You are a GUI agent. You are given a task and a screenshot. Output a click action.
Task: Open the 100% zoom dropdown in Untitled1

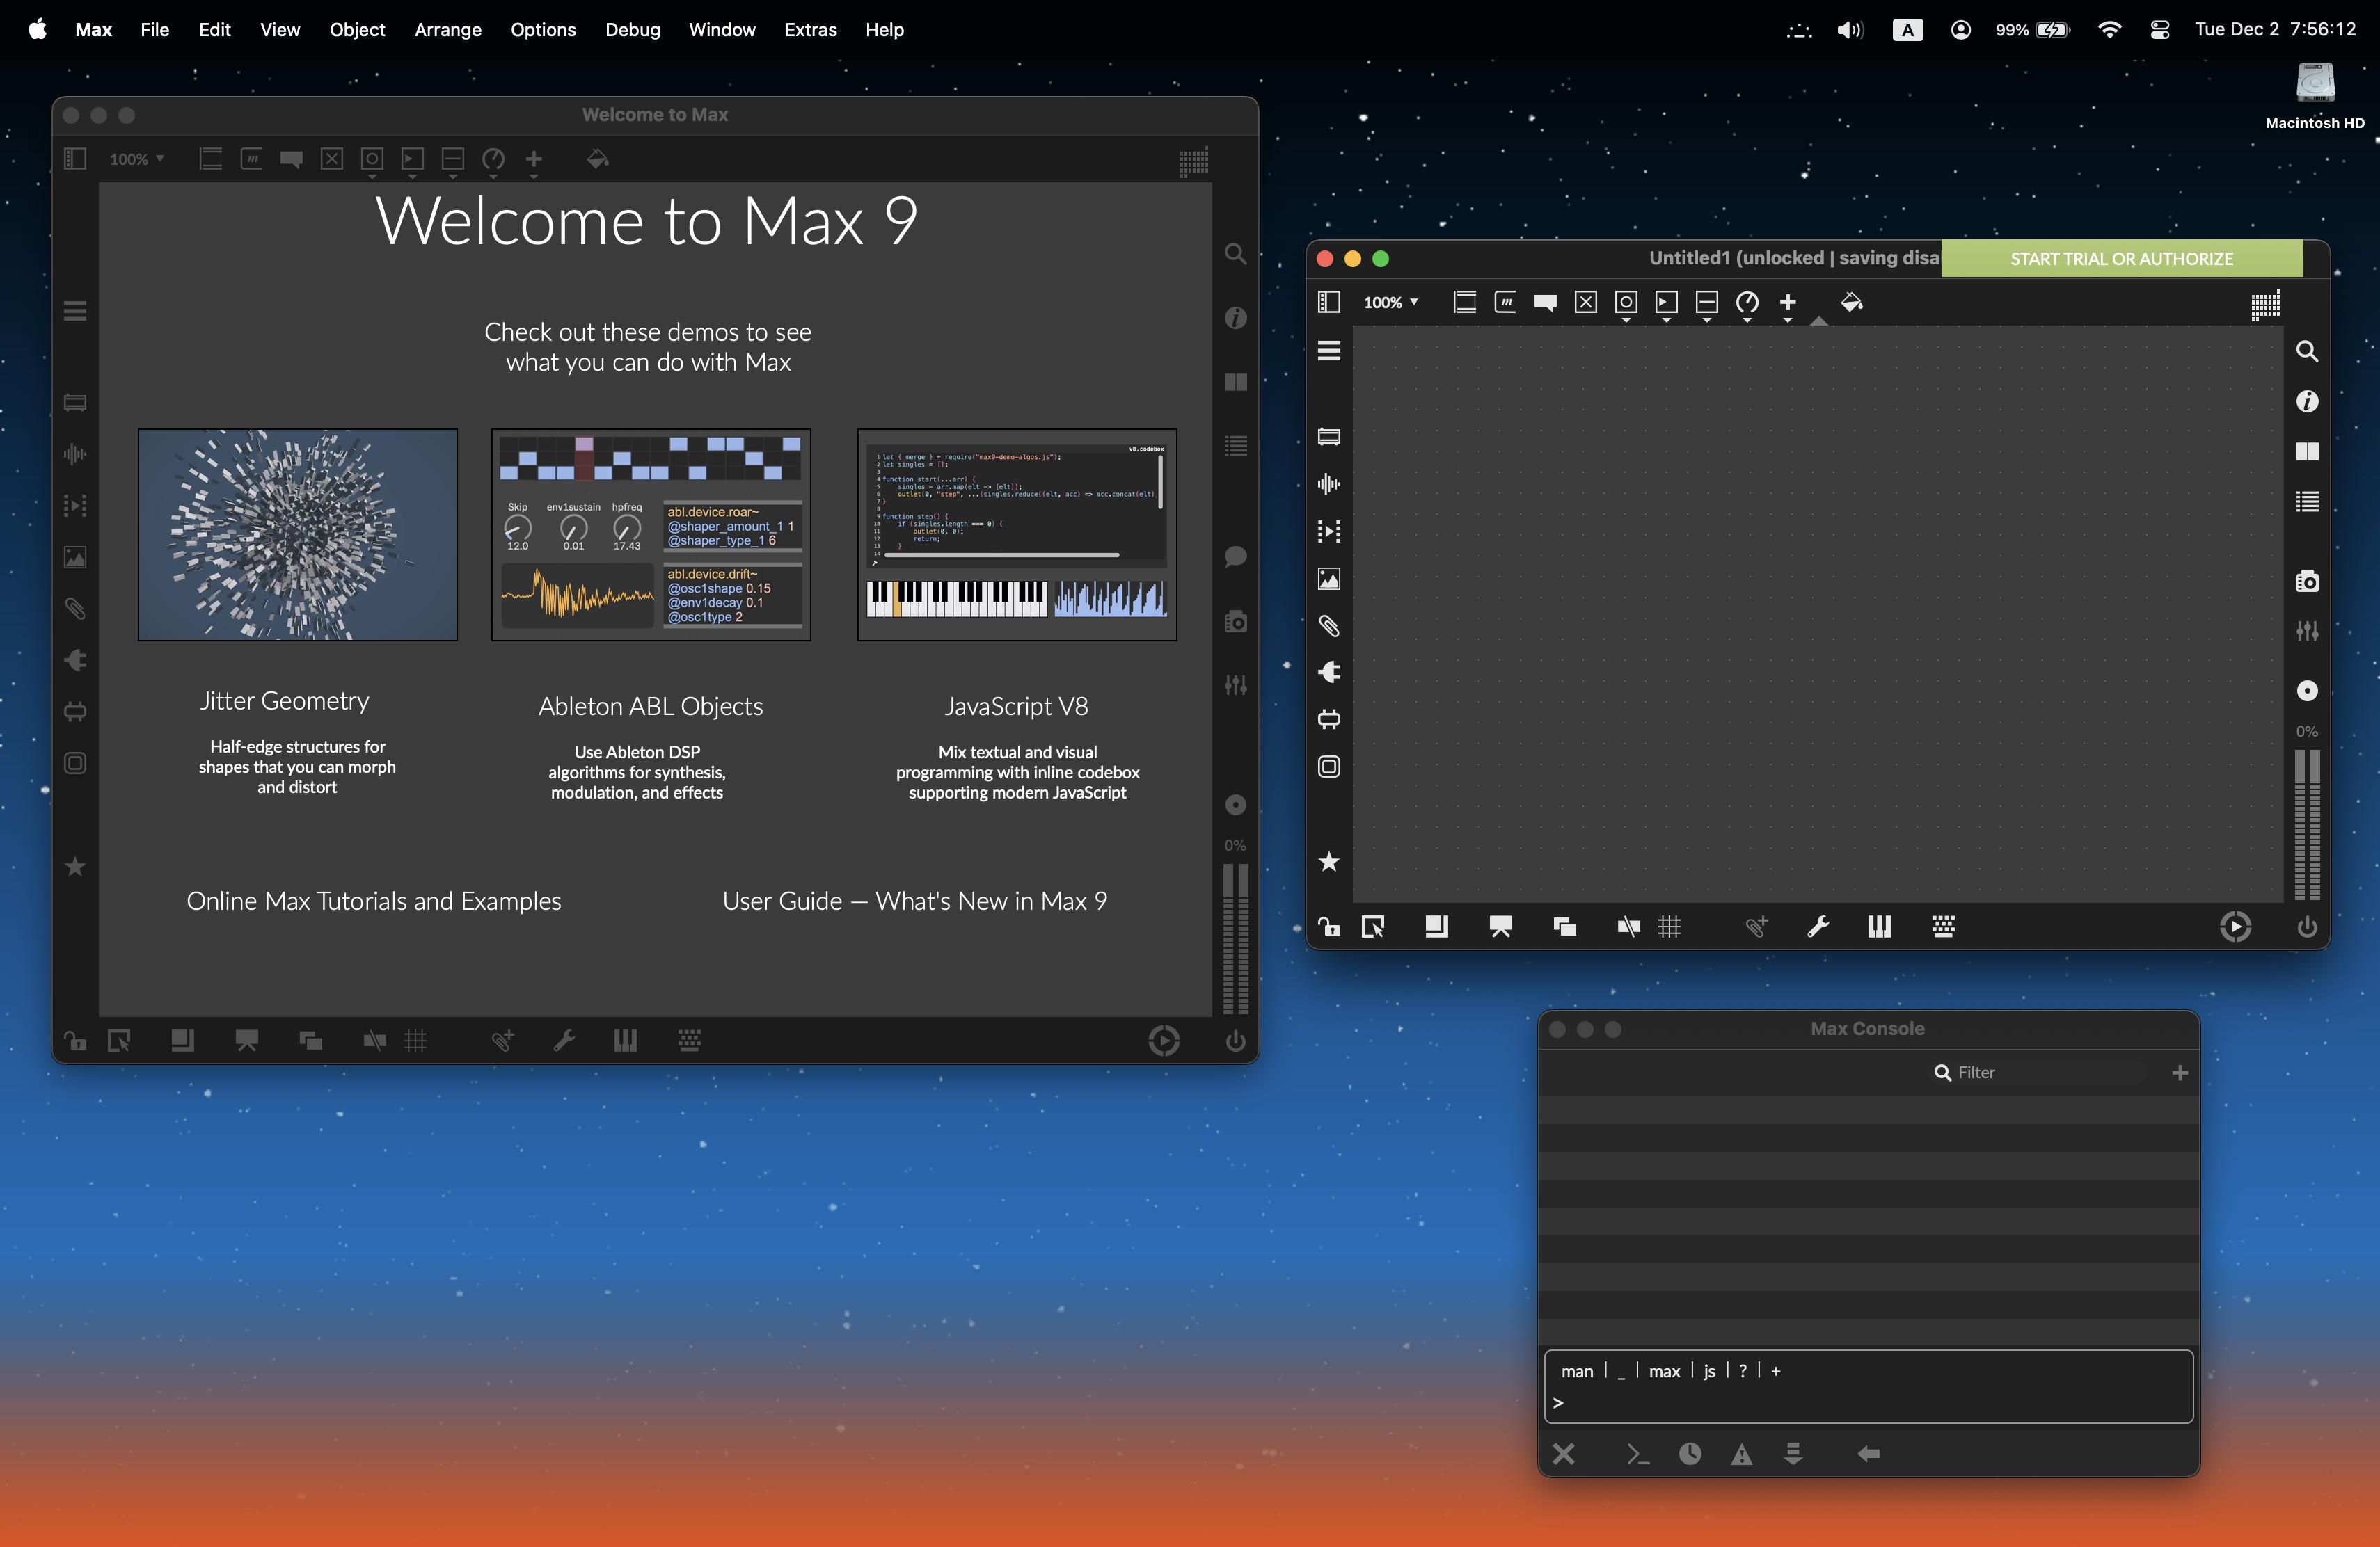(x=1390, y=302)
